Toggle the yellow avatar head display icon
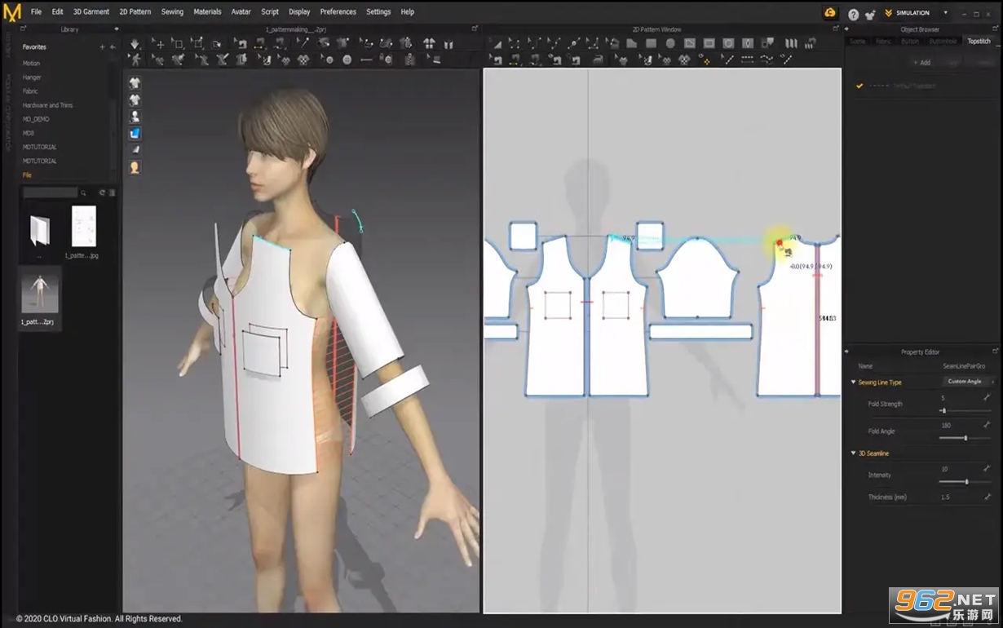Viewport: 1003px width, 628px height. tap(135, 167)
